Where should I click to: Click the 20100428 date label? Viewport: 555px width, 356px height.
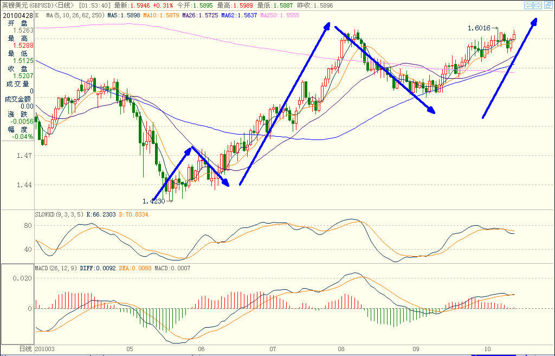click(x=18, y=16)
